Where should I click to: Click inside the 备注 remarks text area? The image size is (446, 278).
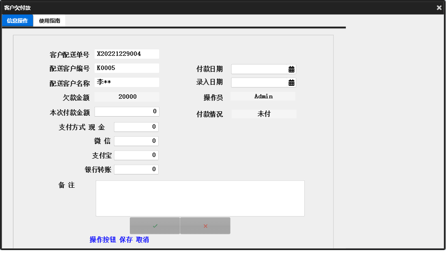point(200,198)
